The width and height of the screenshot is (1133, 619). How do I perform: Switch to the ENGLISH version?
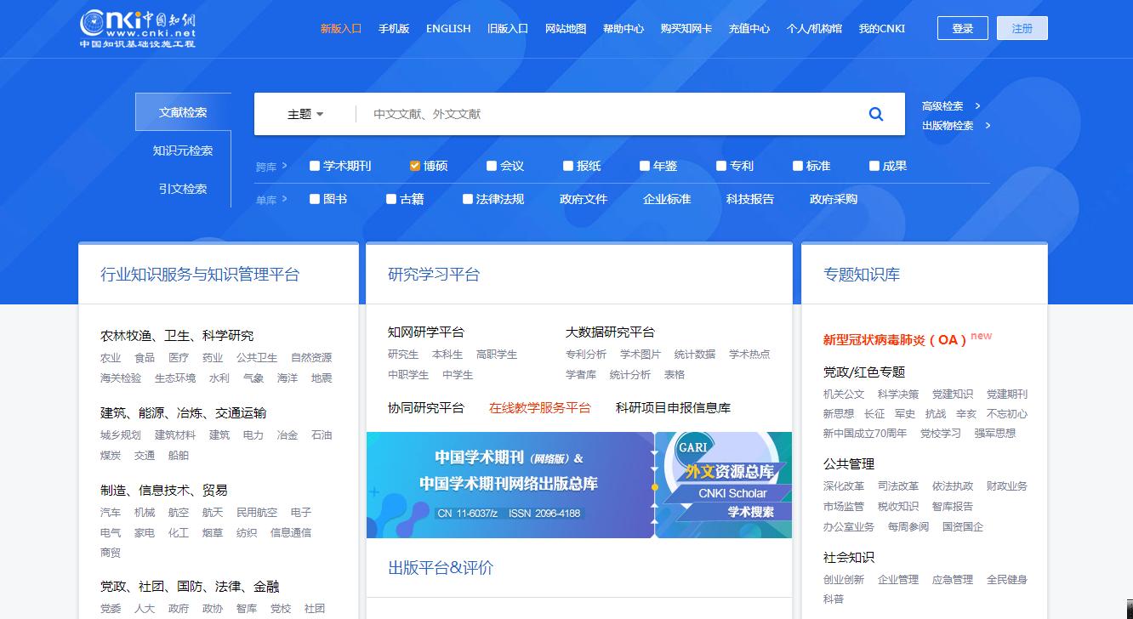(x=448, y=28)
